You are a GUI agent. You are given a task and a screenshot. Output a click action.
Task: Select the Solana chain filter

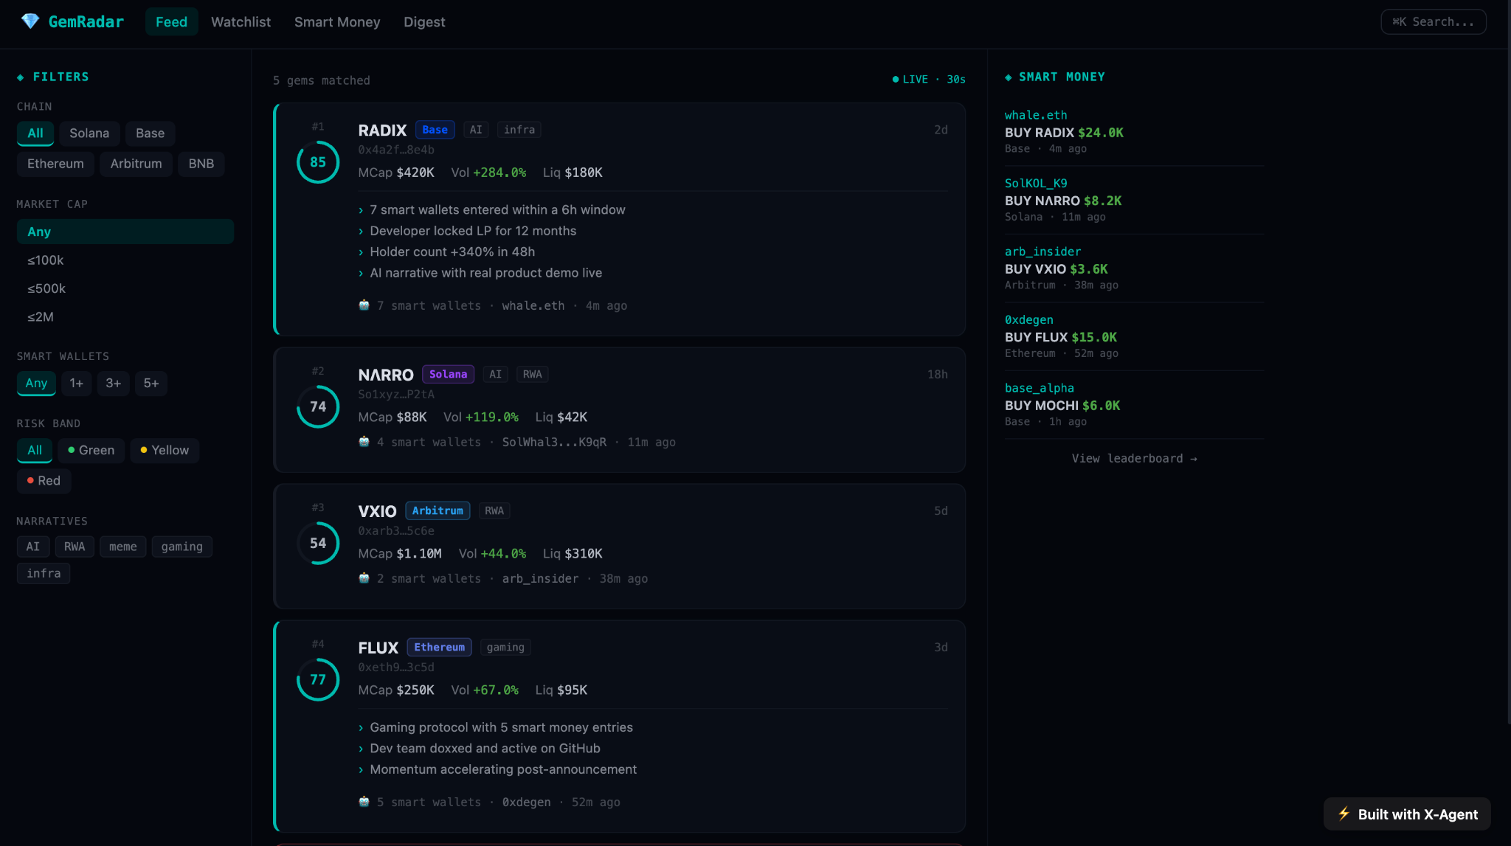coord(89,134)
